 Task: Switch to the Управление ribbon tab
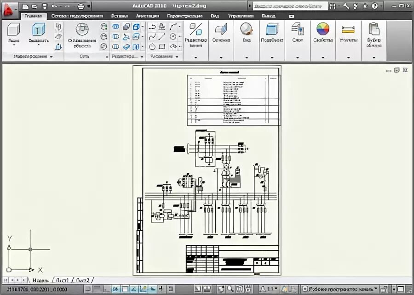point(241,16)
